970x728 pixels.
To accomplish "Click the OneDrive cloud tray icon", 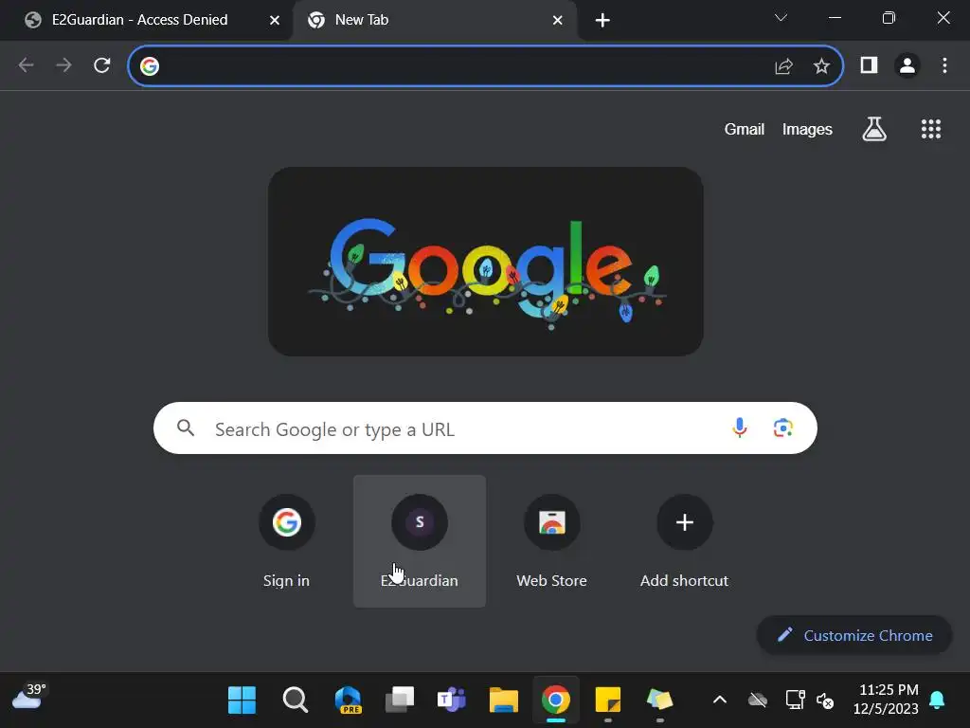I will coord(758,701).
